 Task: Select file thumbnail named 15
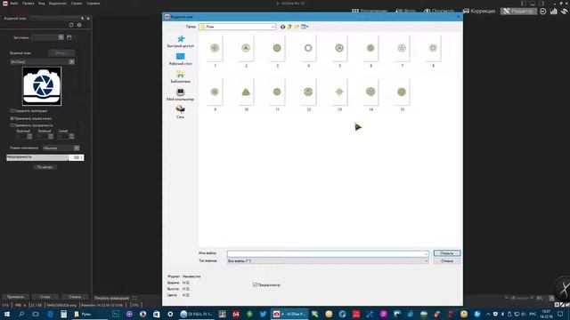pyautogui.click(x=402, y=95)
